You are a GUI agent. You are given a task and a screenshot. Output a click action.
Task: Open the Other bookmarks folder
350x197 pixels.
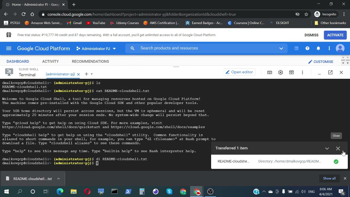tap(330, 23)
